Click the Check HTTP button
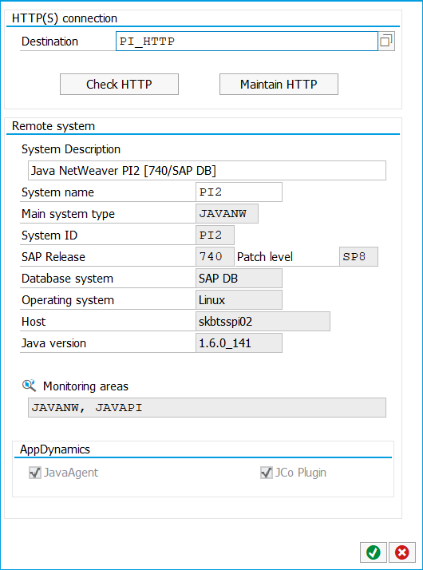This screenshot has width=423, height=570. [x=119, y=85]
